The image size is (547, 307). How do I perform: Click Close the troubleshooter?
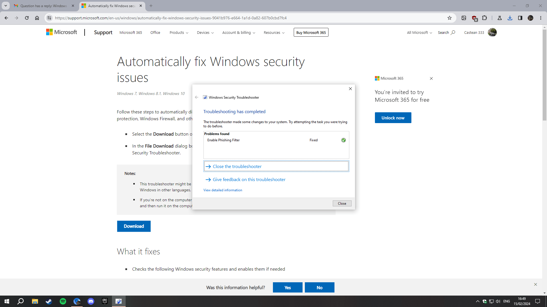276,166
